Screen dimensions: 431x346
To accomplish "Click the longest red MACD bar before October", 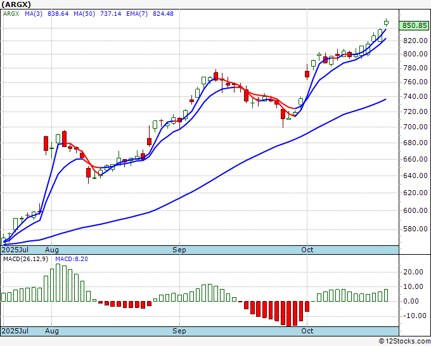I will pyautogui.click(x=288, y=314).
